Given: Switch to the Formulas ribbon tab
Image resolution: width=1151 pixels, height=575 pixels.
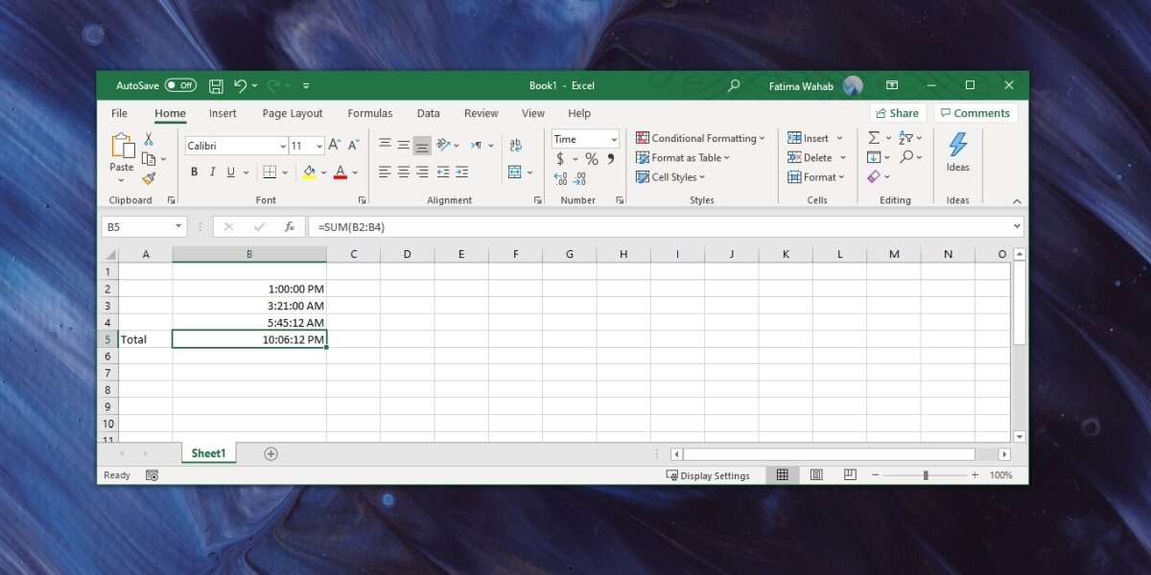Looking at the screenshot, I should [x=369, y=113].
